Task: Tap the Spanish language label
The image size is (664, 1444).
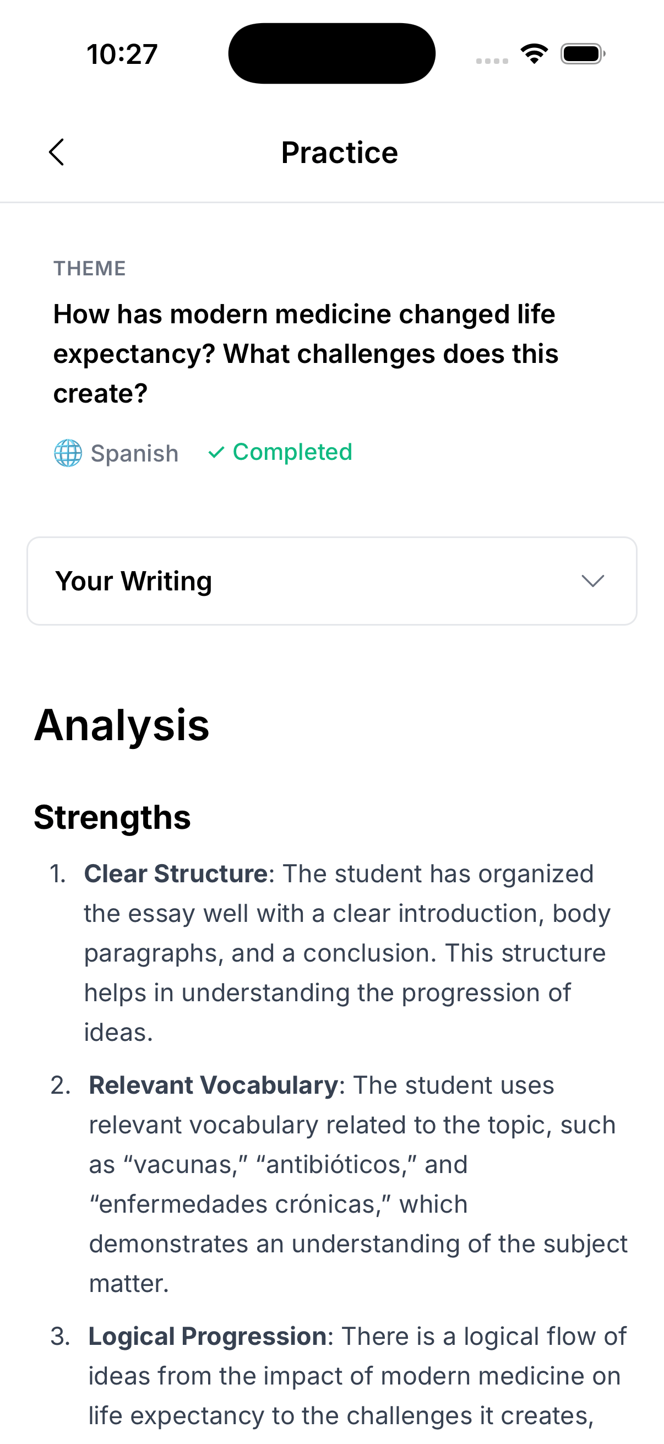Action: (134, 453)
